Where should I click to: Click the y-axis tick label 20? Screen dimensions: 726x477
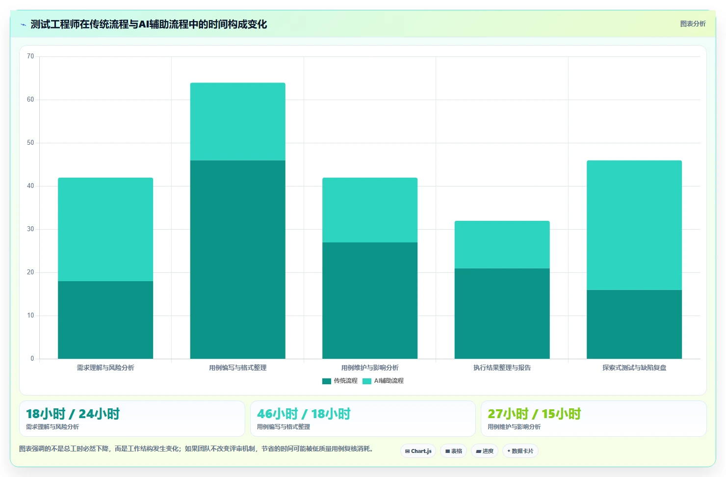click(x=30, y=272)
